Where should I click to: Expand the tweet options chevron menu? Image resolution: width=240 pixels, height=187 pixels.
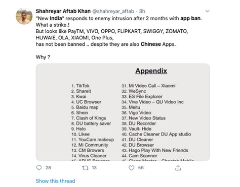pos(208,11)
